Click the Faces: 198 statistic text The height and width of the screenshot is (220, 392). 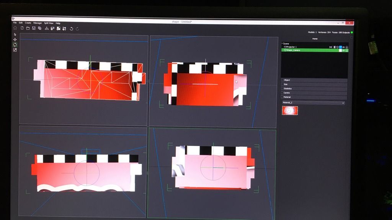click(337, 32)
